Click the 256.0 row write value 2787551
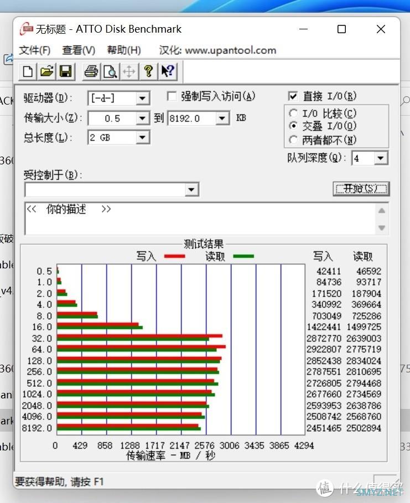 (x=324, y=371)
